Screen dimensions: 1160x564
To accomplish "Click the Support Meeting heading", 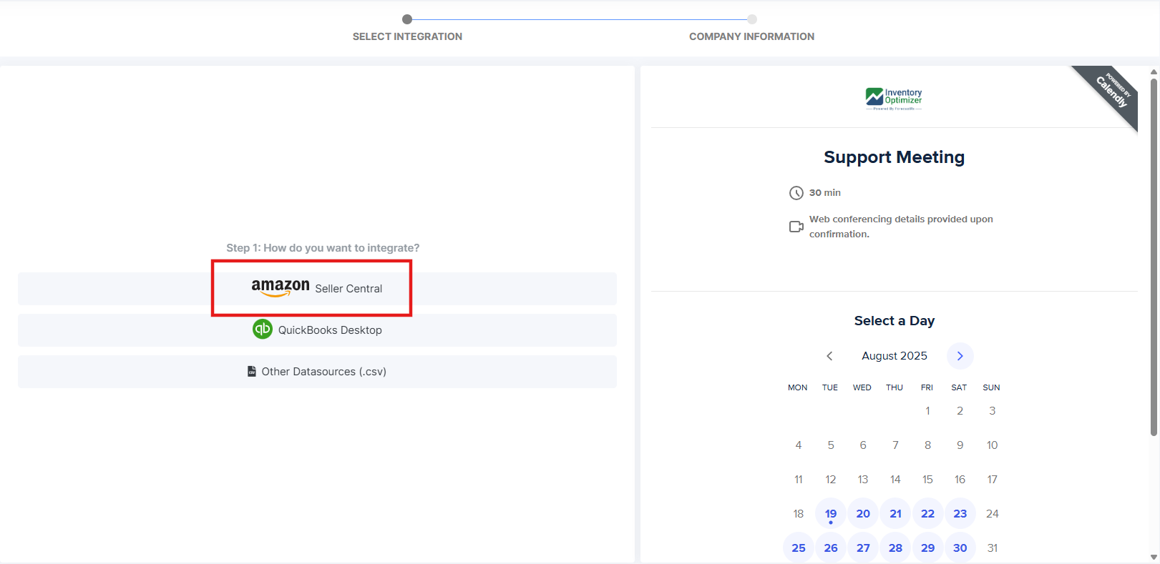I will coord(895,157).
